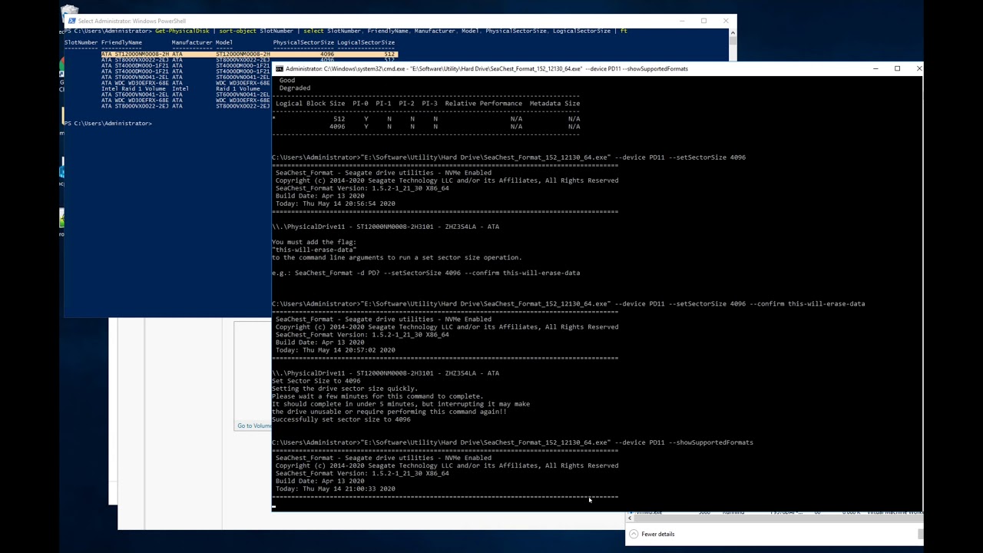Click the empty PowerShell prompt line

point(108,123)
